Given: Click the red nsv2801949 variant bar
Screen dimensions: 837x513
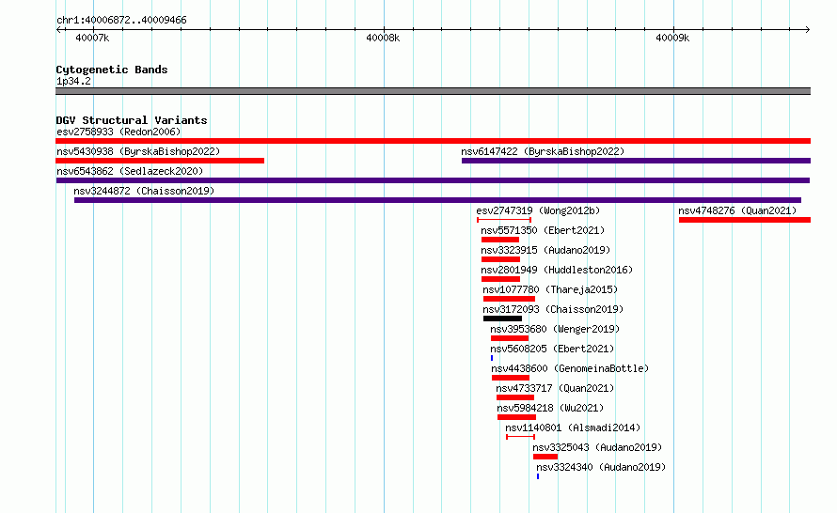Looking at the screenshot, I should click(500, 279).
